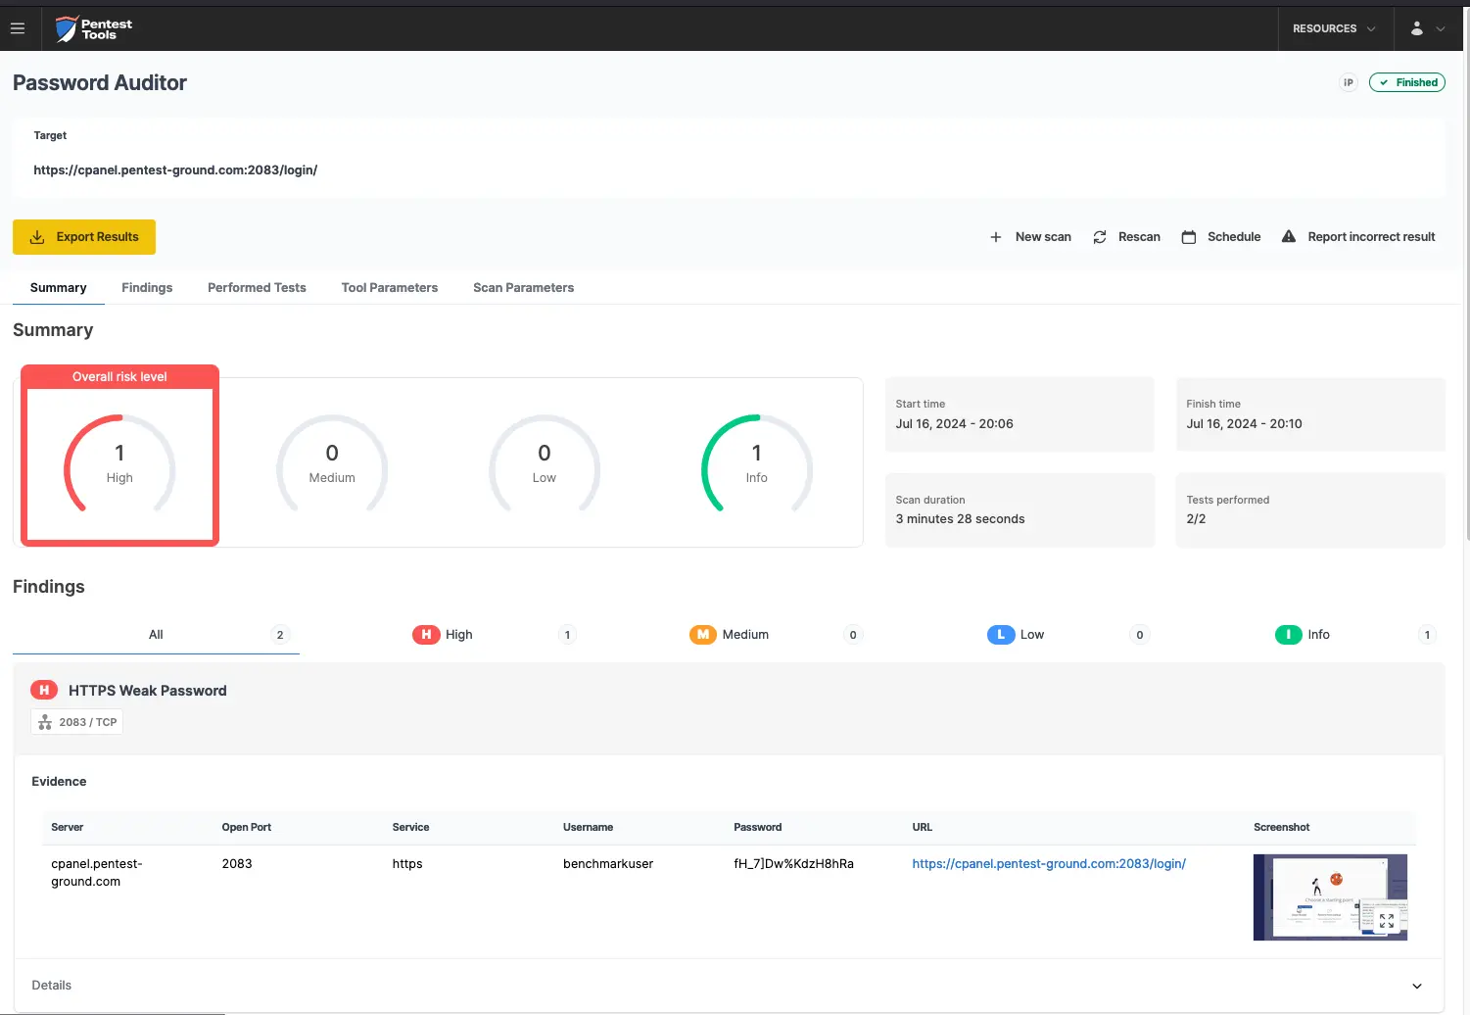The image size is (1470, 1015).
Task: Click the Low risk gauge
Action: click(x=545, y=464)
